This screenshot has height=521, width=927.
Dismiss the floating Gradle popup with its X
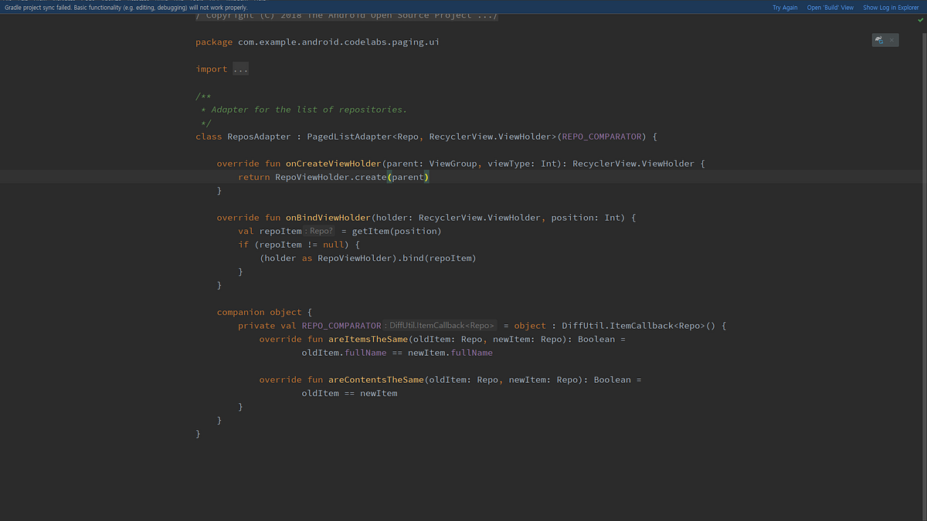[893, 39]
